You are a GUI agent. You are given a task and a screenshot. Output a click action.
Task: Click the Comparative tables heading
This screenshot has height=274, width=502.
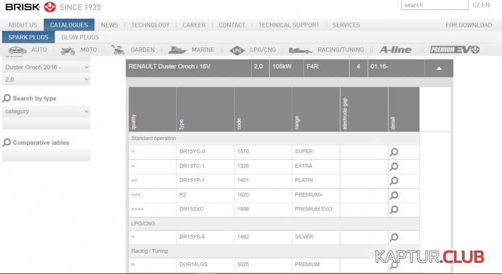click(x=41, y=143)
